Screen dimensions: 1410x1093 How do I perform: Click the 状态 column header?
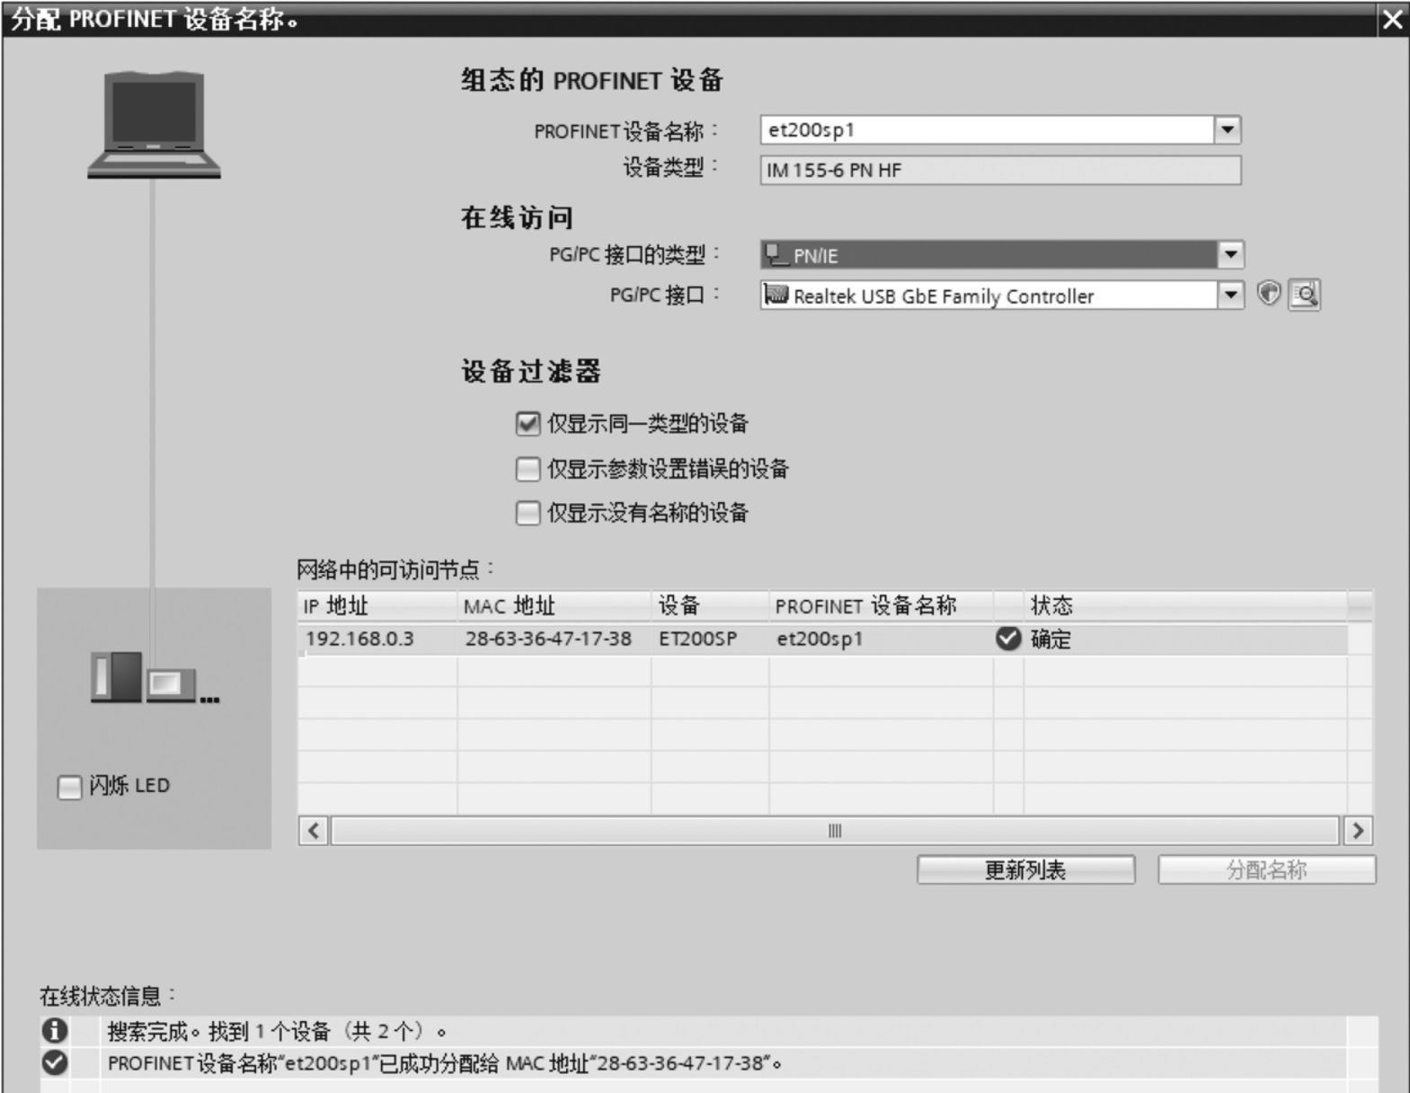pos(1185,606)
